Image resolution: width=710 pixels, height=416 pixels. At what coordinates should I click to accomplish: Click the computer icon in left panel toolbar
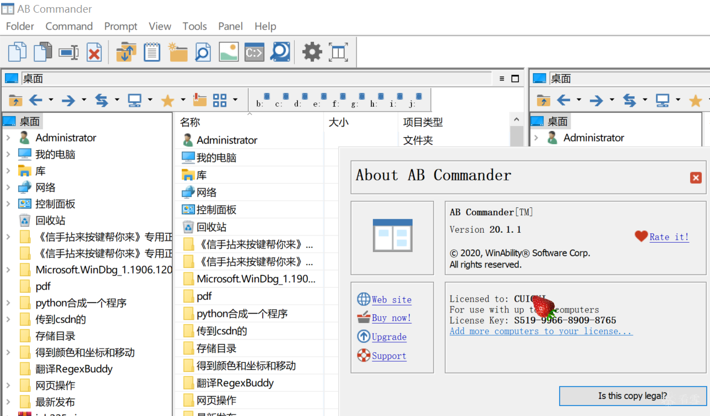tap(134, 100)
